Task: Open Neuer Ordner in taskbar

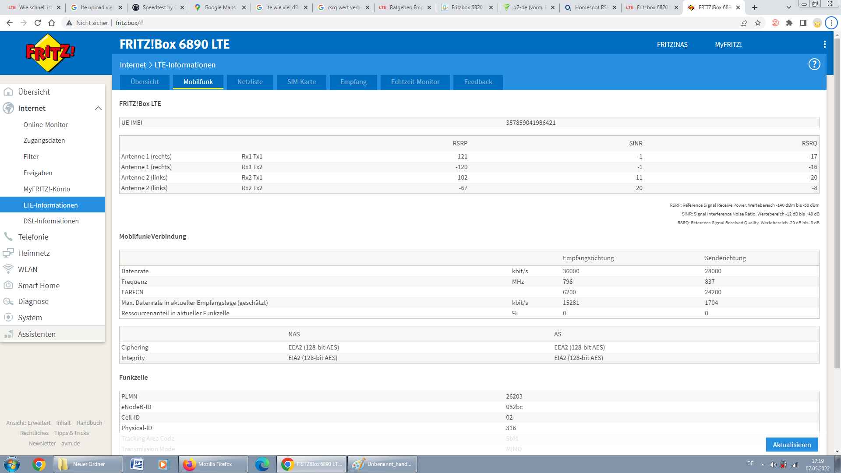Action: (x=88, y=464)
